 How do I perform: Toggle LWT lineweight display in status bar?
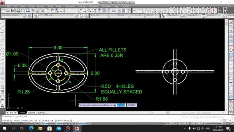coord(85,124)
